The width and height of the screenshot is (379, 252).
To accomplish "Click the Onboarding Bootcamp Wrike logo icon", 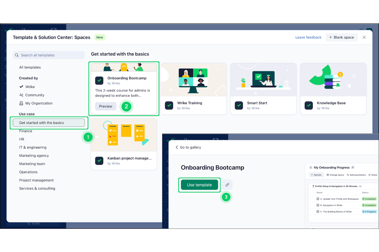I will (x=99, y=81).
